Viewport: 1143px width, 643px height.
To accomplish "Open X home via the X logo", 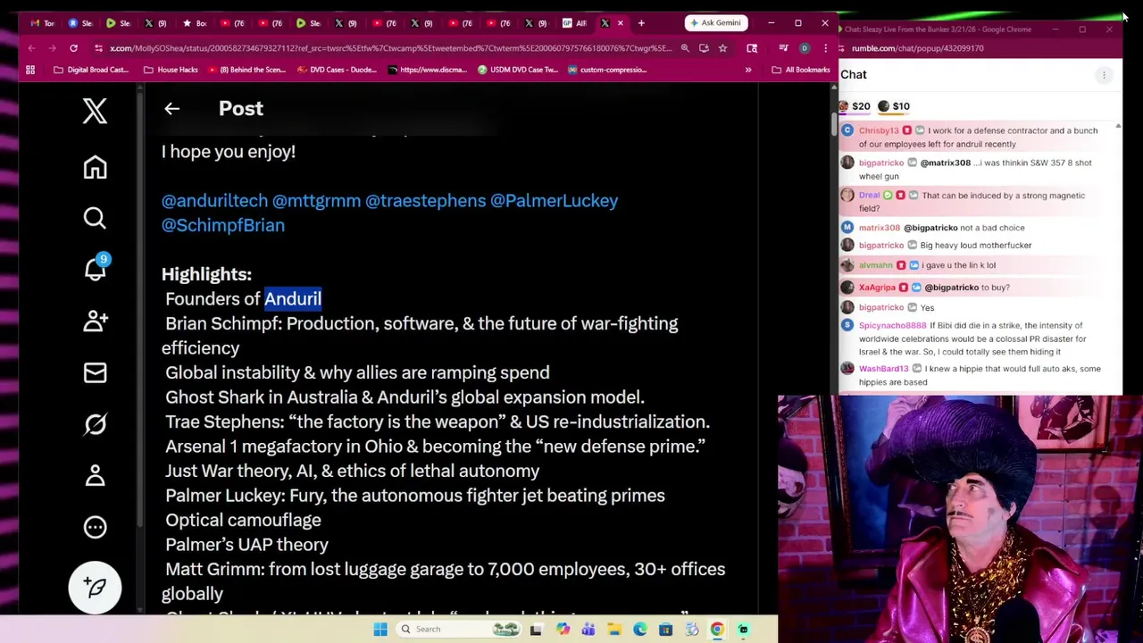I will [x=95, y=111].
